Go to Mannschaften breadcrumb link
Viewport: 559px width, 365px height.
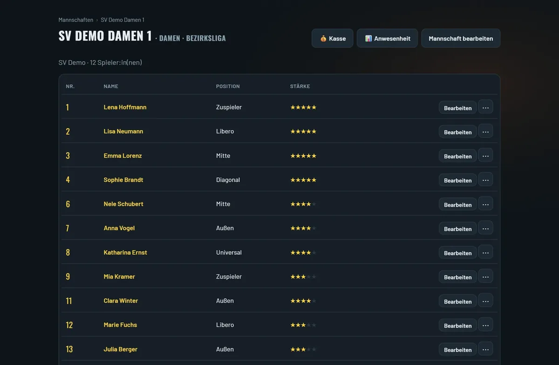[76, 20]
